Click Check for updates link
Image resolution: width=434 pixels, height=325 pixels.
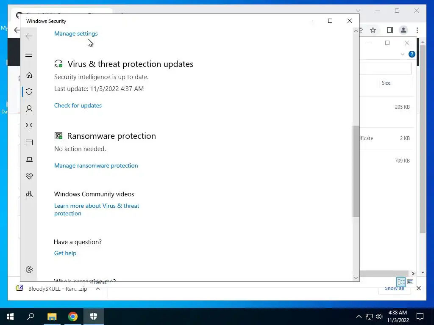[x=78, y=105]
